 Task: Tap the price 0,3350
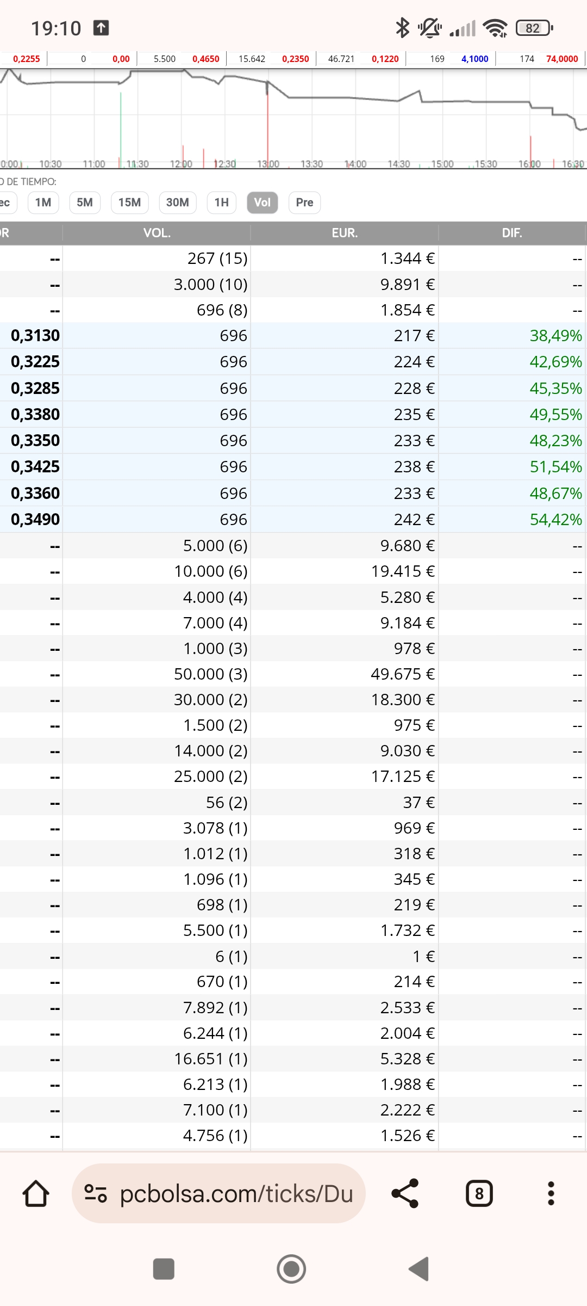click(35, 441)
